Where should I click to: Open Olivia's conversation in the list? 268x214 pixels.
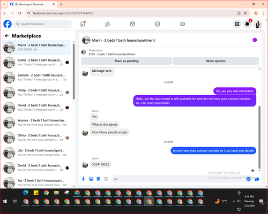coord(36,137)
